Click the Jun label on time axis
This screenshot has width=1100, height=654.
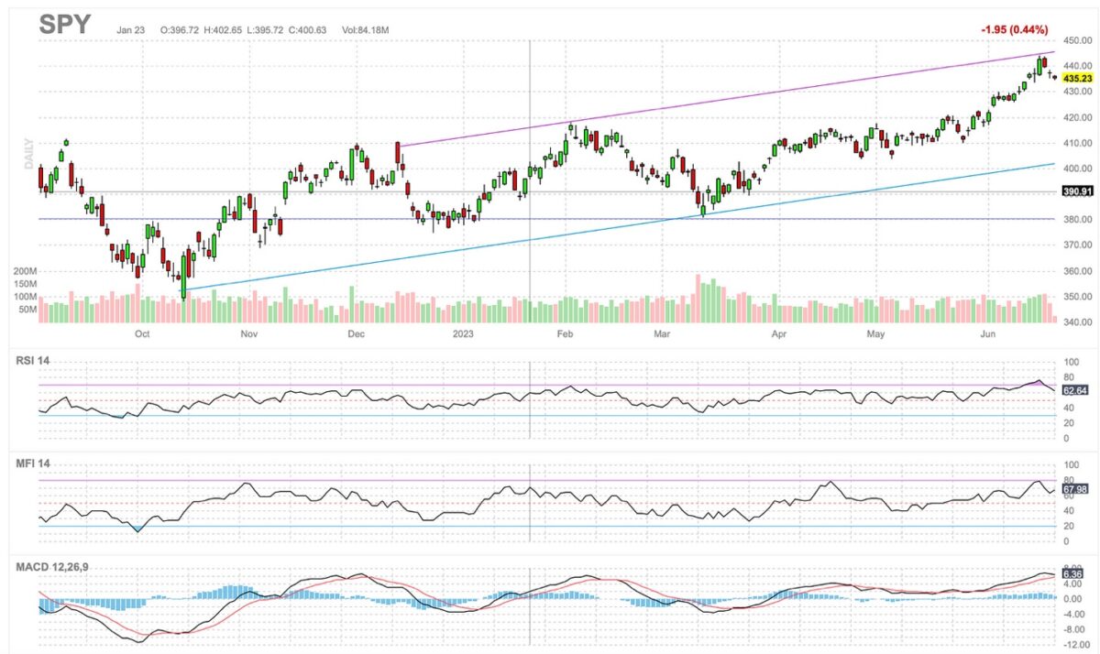click(988, 334)
